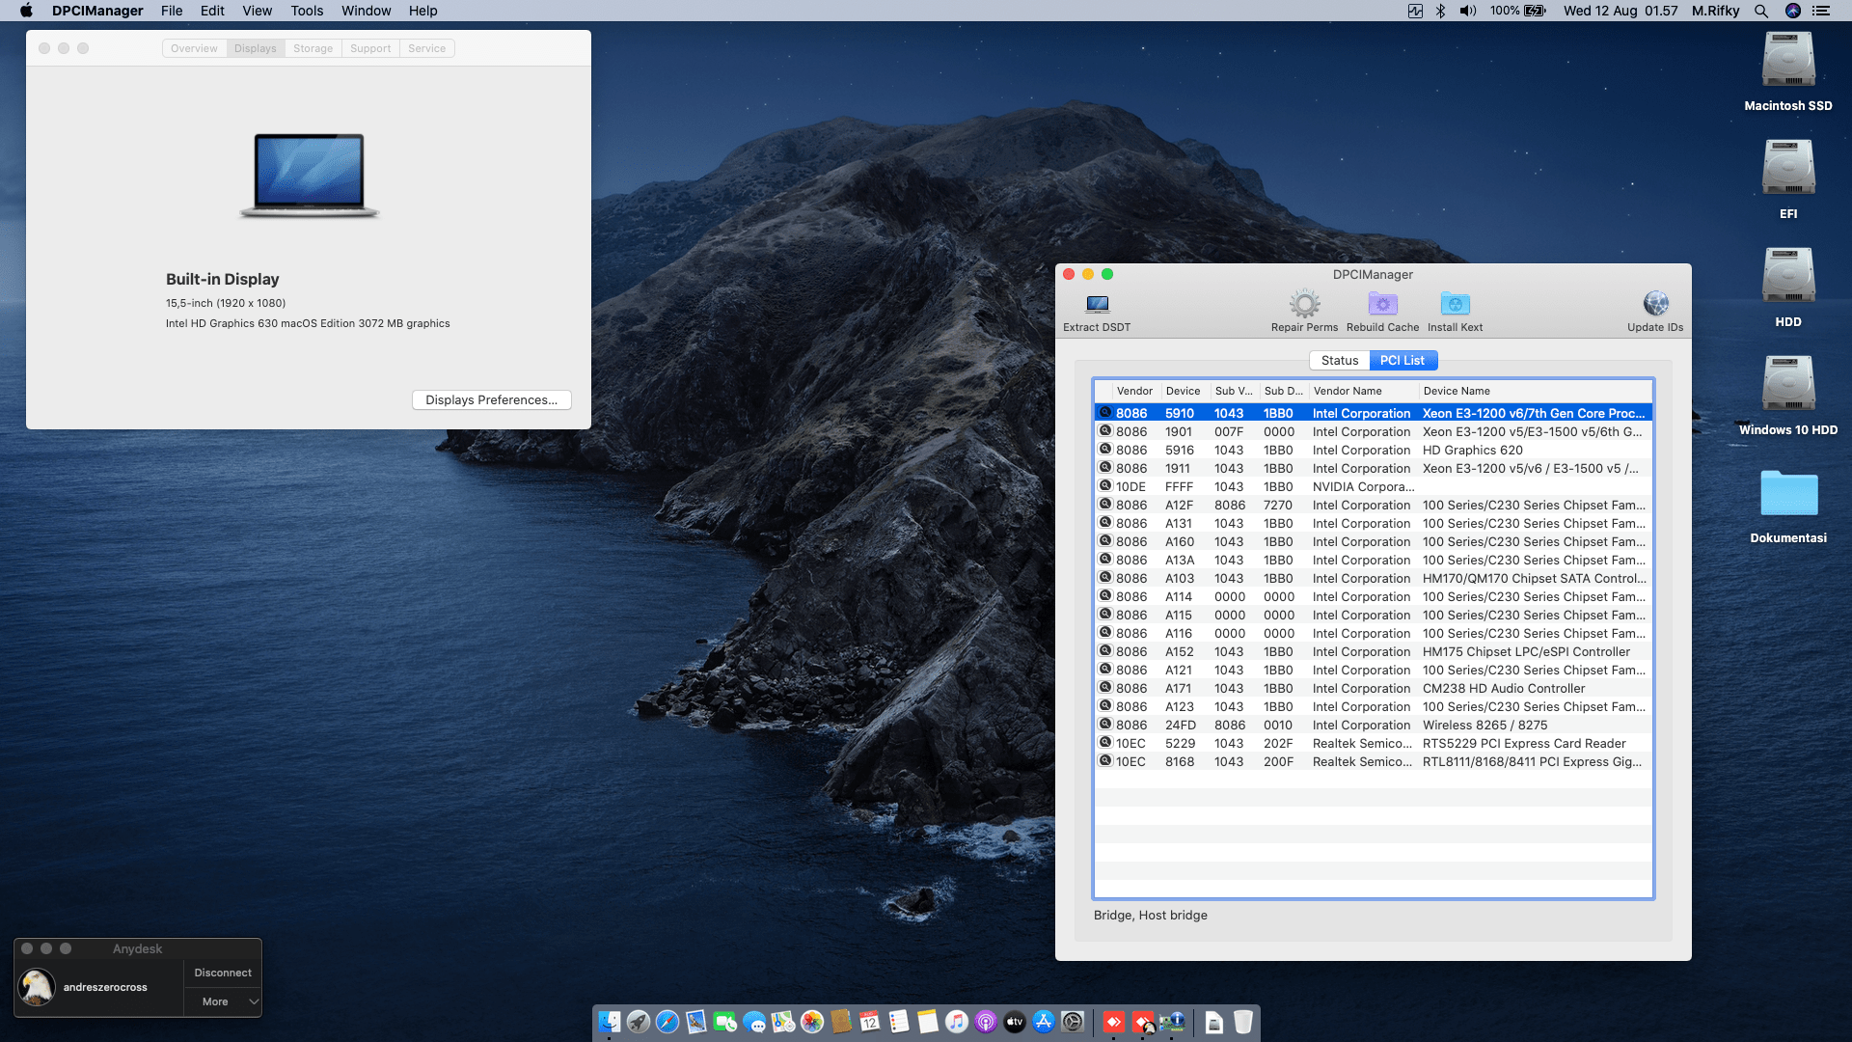This screenshot has width=1852, height=1042.
Task: Click the Install Kext icon
Action: [x=1455, y=305]
